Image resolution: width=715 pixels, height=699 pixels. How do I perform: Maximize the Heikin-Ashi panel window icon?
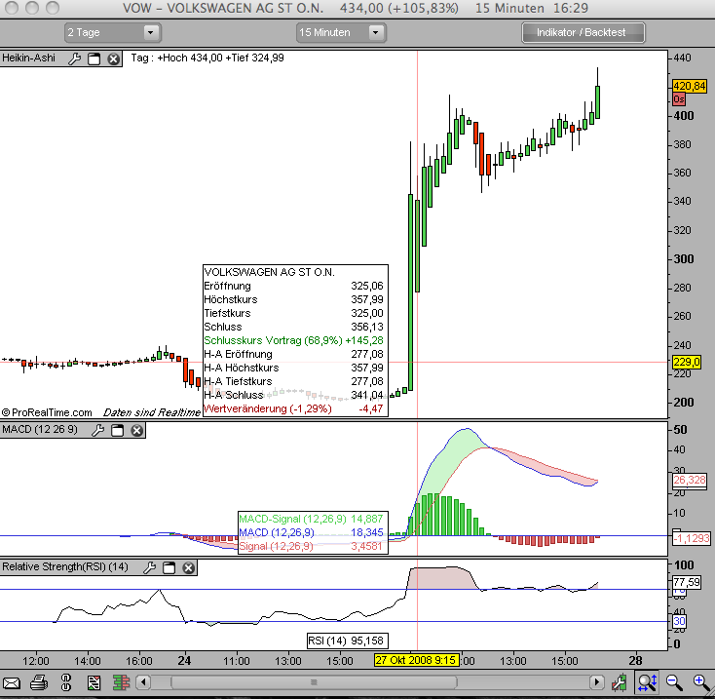[x=94, y=58]
